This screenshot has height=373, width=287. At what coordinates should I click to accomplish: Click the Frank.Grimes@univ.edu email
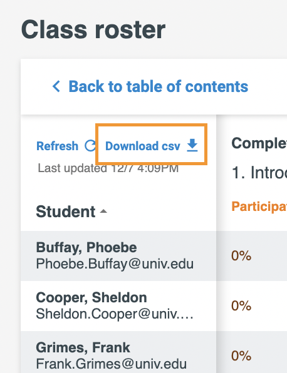(111, 364)
